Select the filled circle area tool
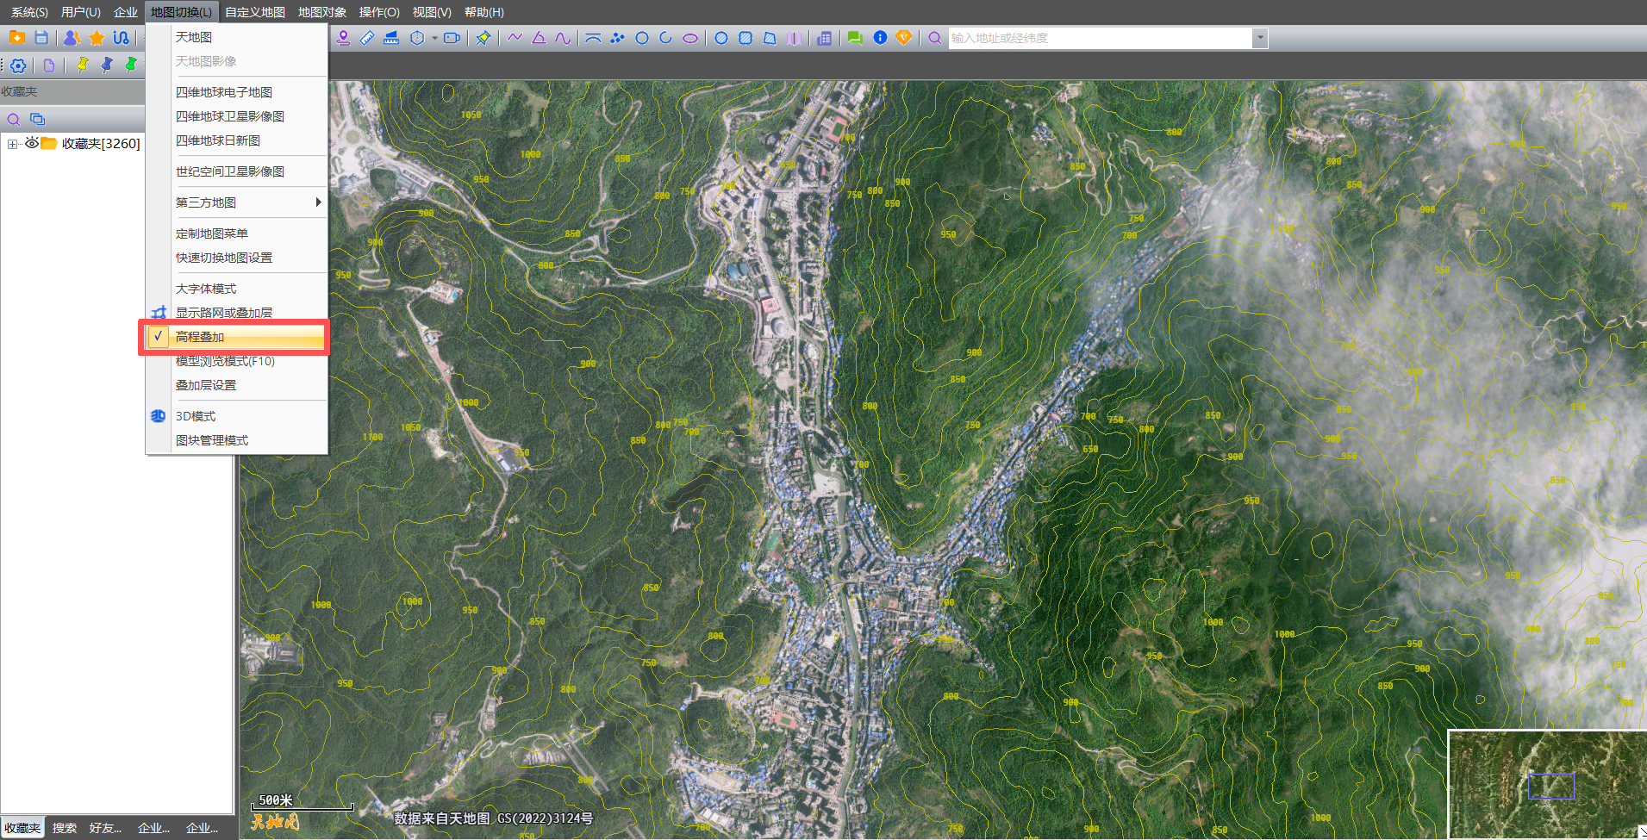Viewport: 1647px width, 840px height. 721,38
